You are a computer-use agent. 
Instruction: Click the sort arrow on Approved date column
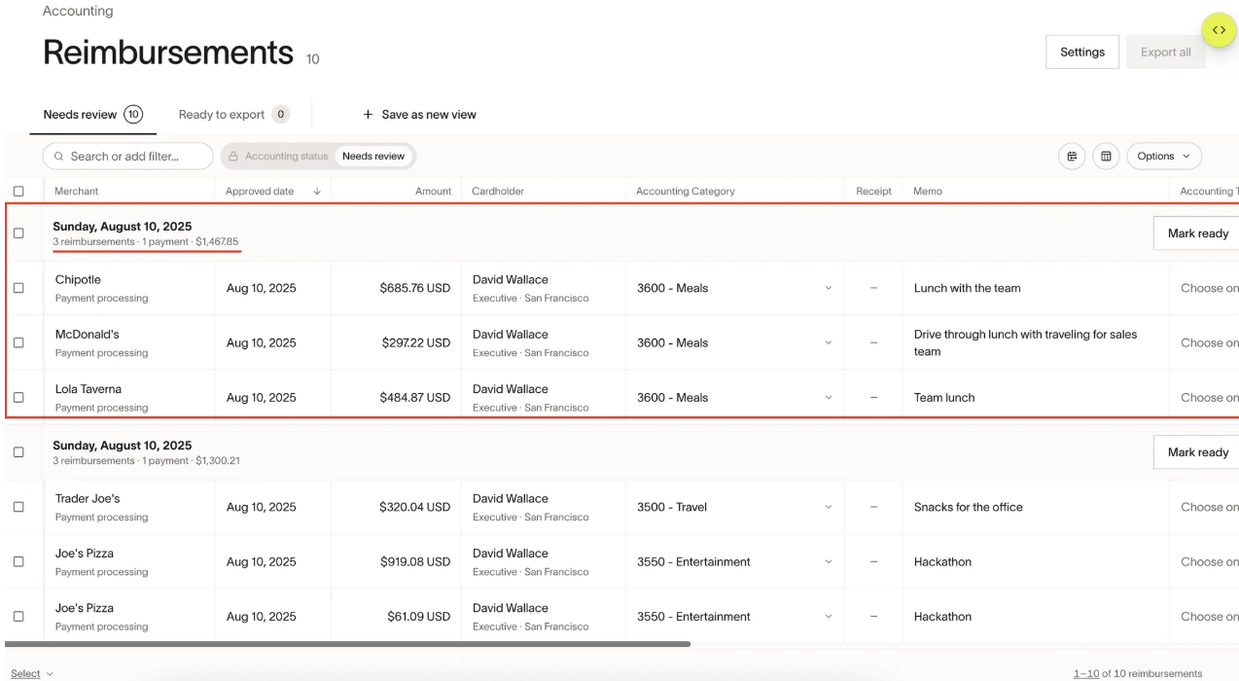[316, 191]
